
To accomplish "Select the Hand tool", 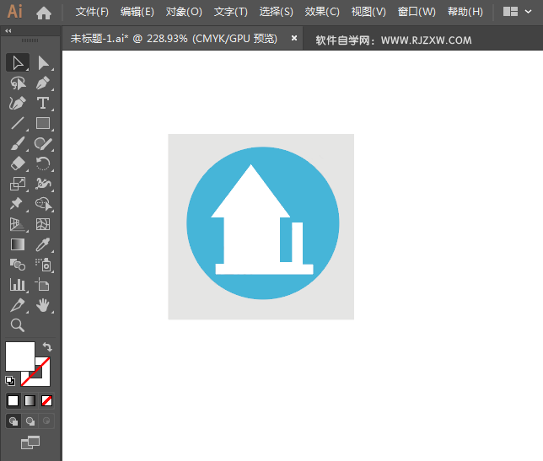I will 43,305.
